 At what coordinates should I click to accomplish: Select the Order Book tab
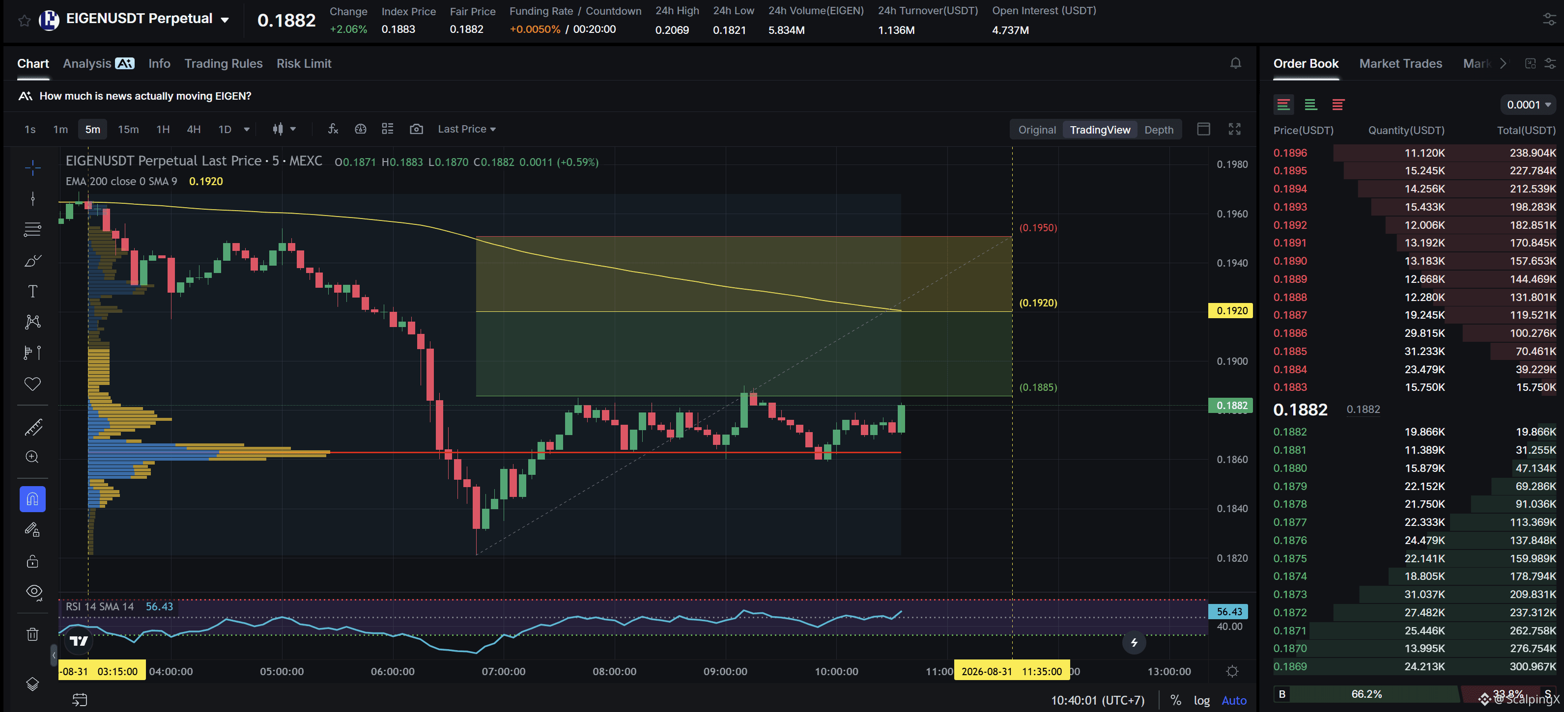click(1306, 63)
